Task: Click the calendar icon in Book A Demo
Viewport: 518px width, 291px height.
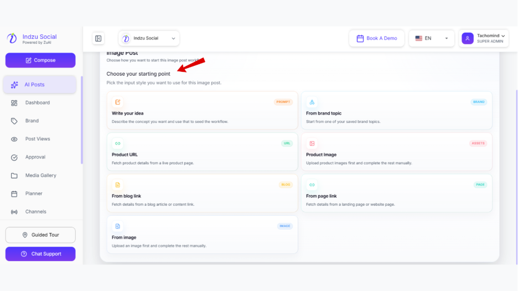Action: 360,39
